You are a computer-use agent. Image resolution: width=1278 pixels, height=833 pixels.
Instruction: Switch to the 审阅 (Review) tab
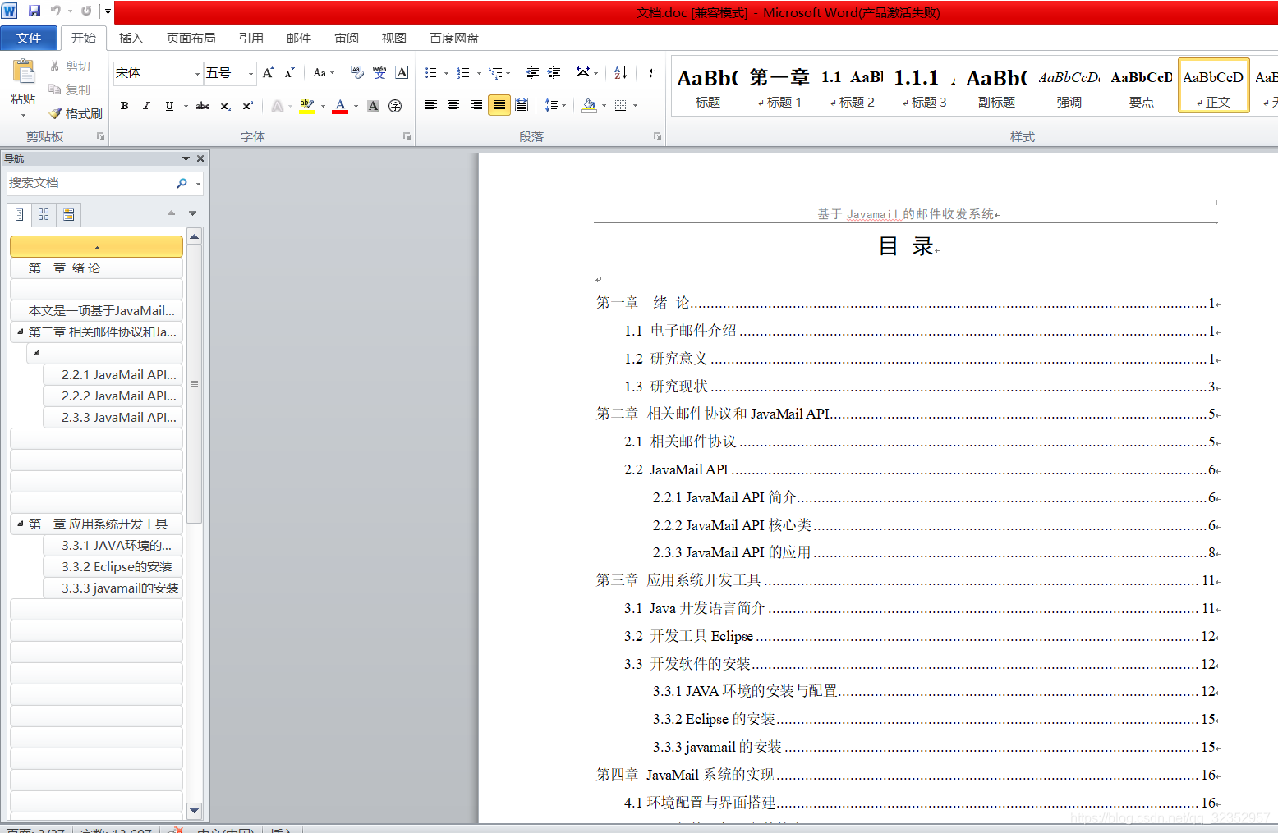click(x=347, y=38)
